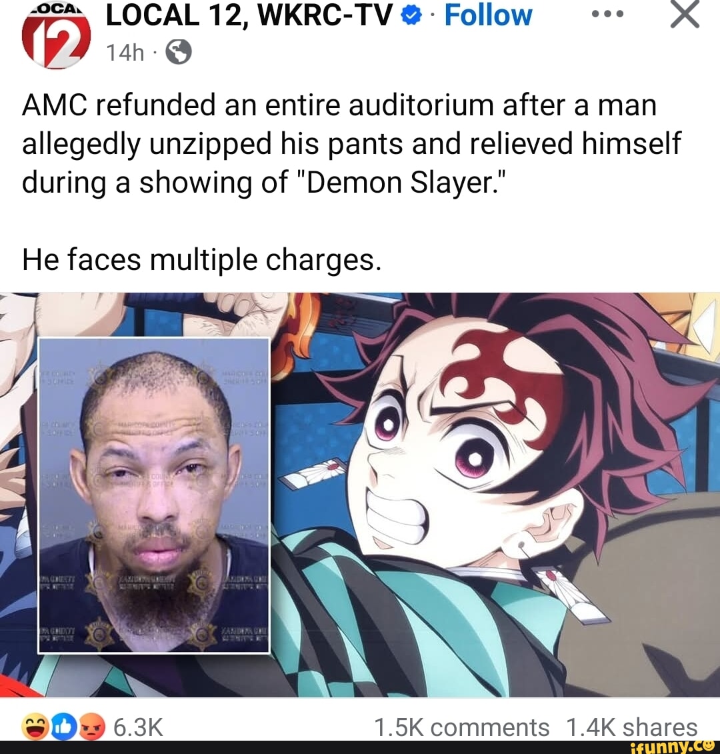View the 6.3K reactions list

139,727
